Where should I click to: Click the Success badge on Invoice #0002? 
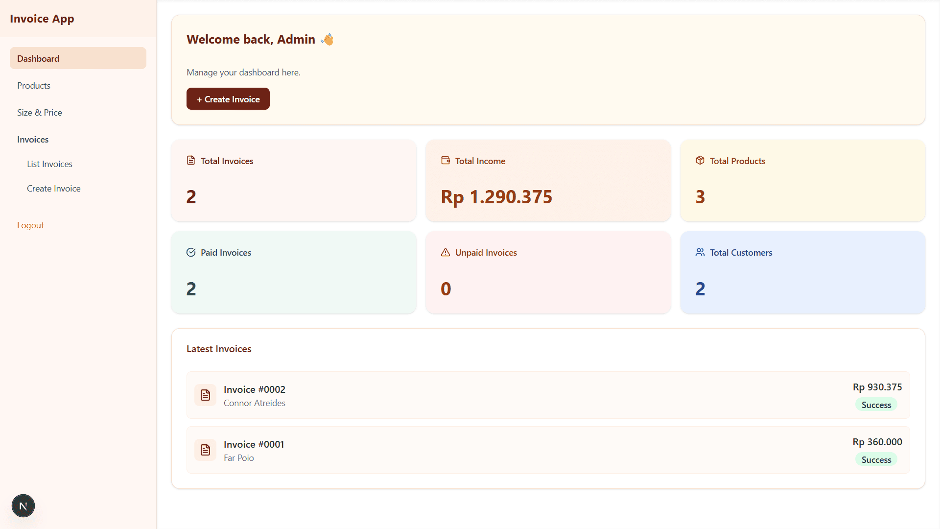tap(876, 405)
